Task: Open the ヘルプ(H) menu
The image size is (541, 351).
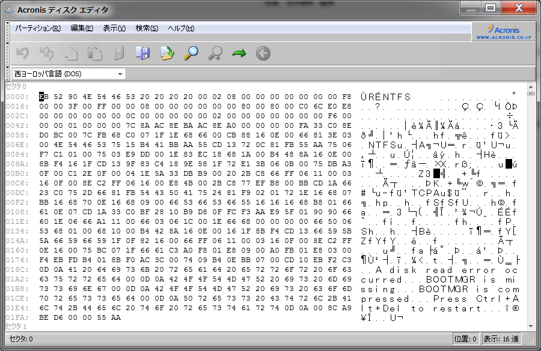Action: [181, 28]
